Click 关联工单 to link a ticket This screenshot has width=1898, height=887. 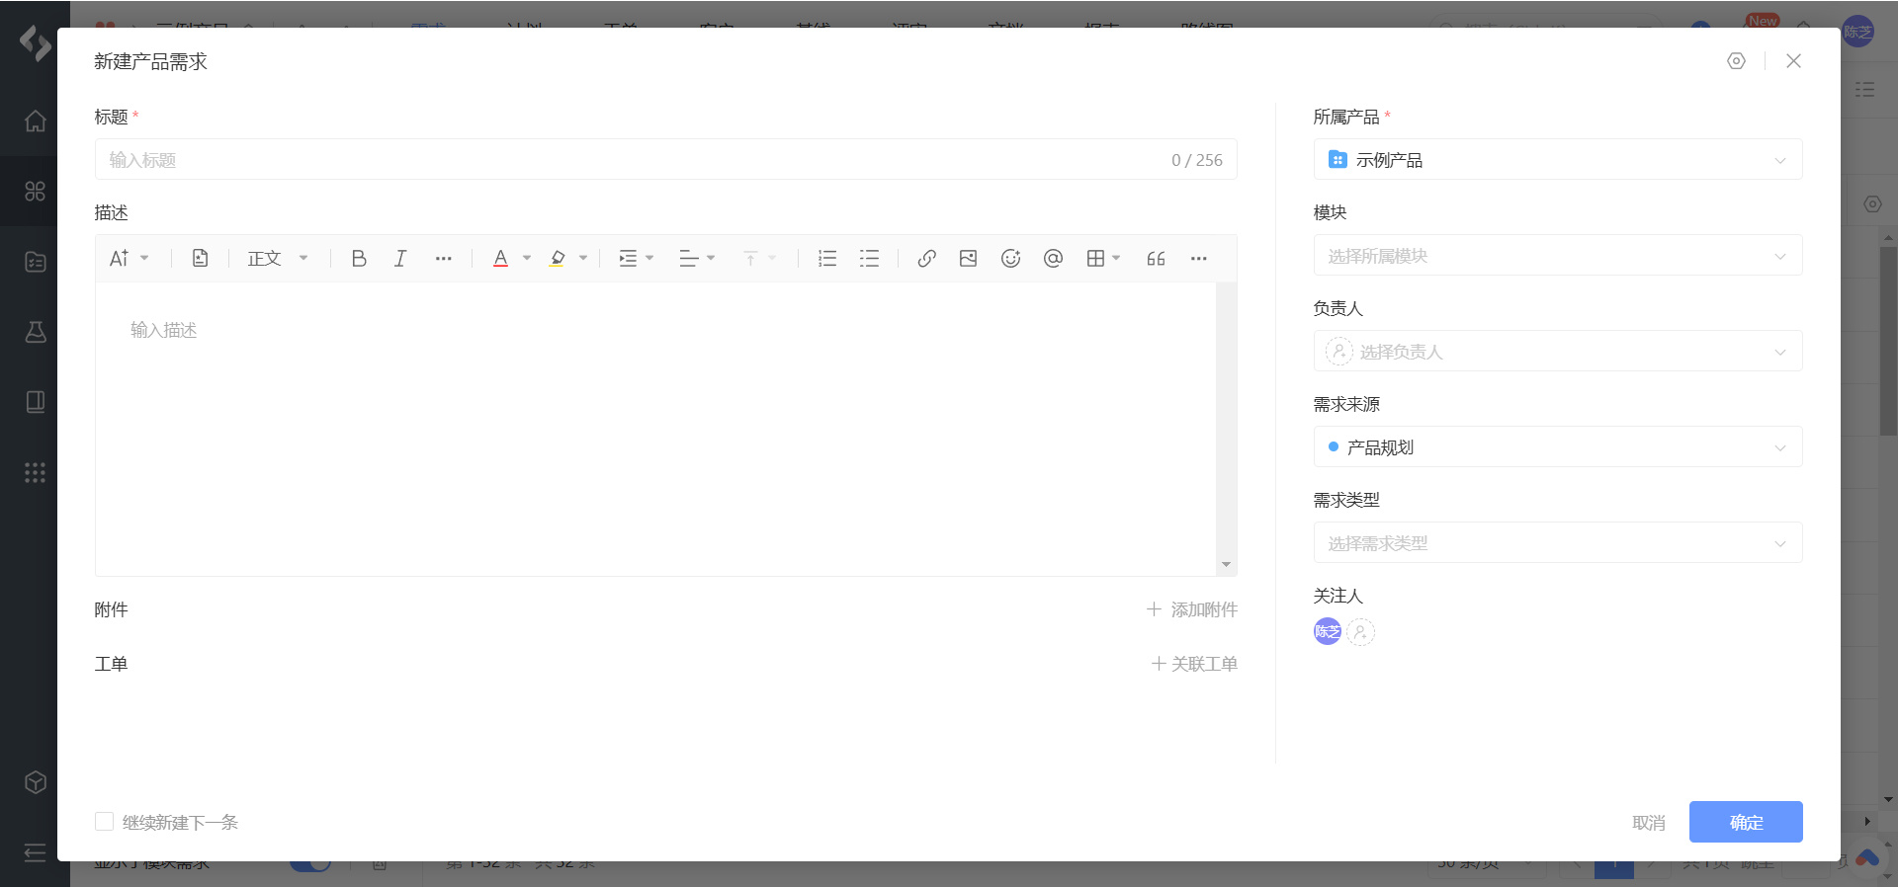[x=1194, y=664]
